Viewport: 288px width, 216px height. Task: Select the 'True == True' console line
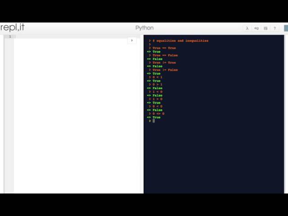(x=164, y=48)
